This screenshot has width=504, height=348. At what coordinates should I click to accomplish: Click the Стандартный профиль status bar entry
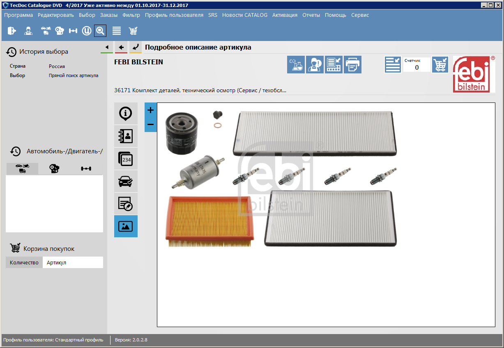(78, 340)
